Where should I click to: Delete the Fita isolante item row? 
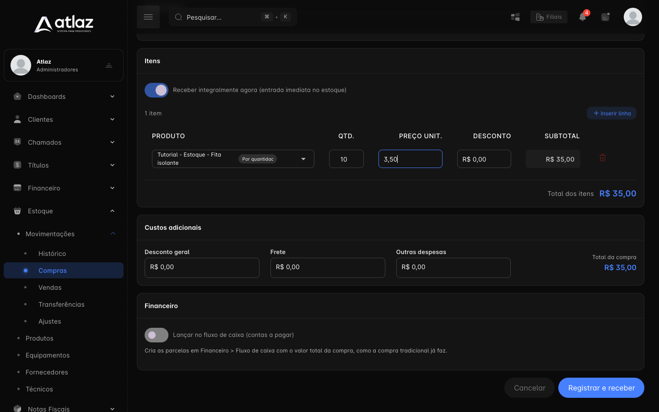[x=603, y=157]
